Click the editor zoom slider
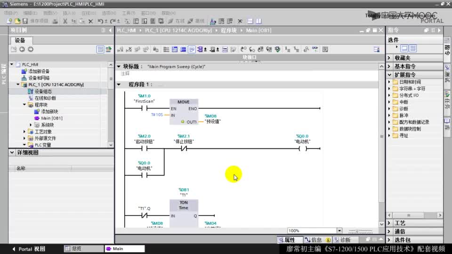The height and width of the screenshot is (254, 452). coord(360,231)
